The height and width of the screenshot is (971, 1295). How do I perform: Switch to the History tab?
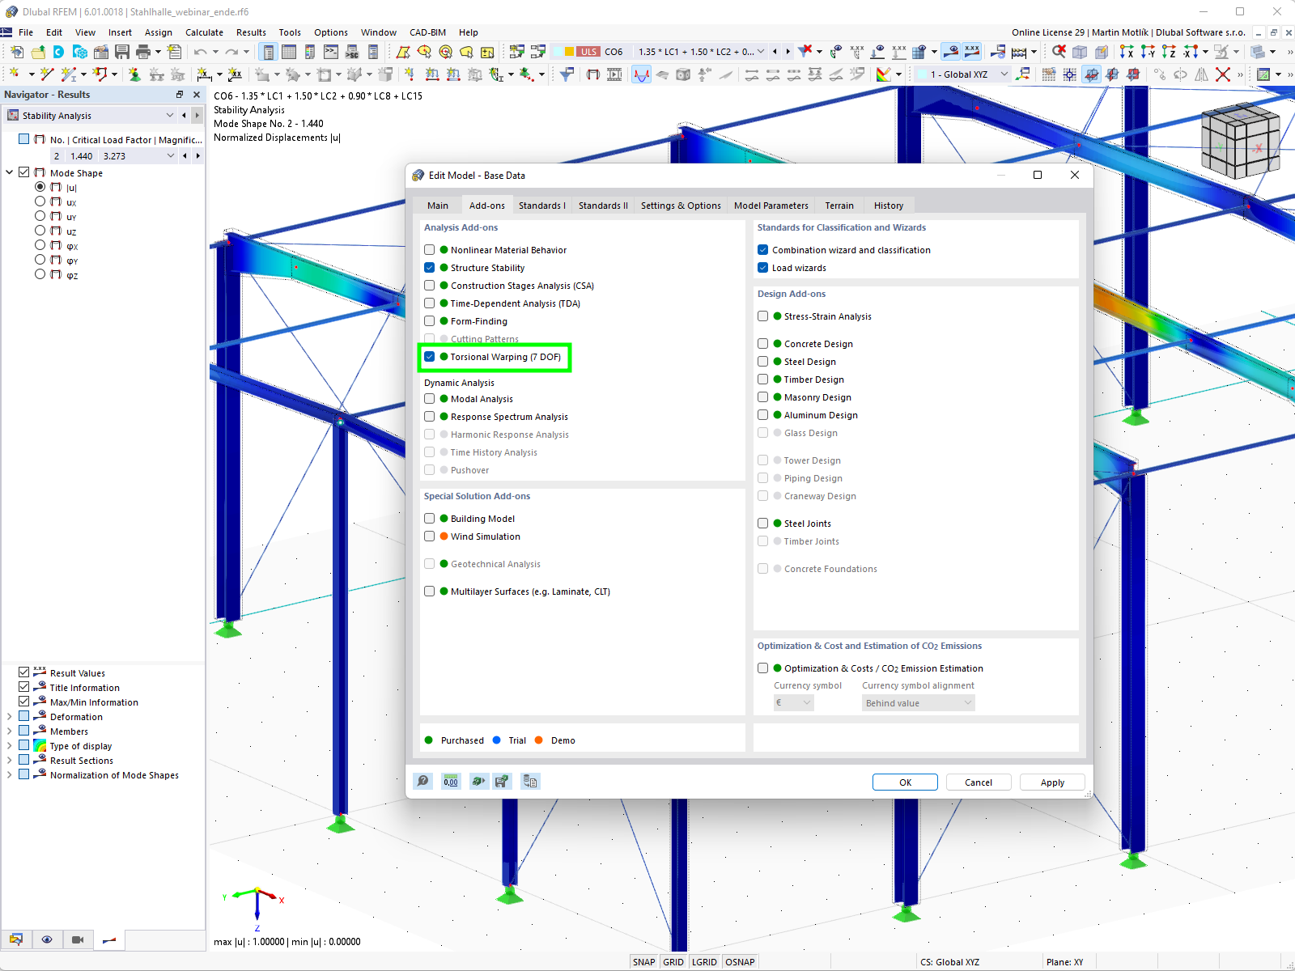[x=888, y=205]
